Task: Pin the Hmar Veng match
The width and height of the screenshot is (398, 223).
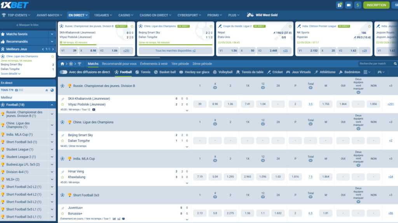Action: point(63,172)
